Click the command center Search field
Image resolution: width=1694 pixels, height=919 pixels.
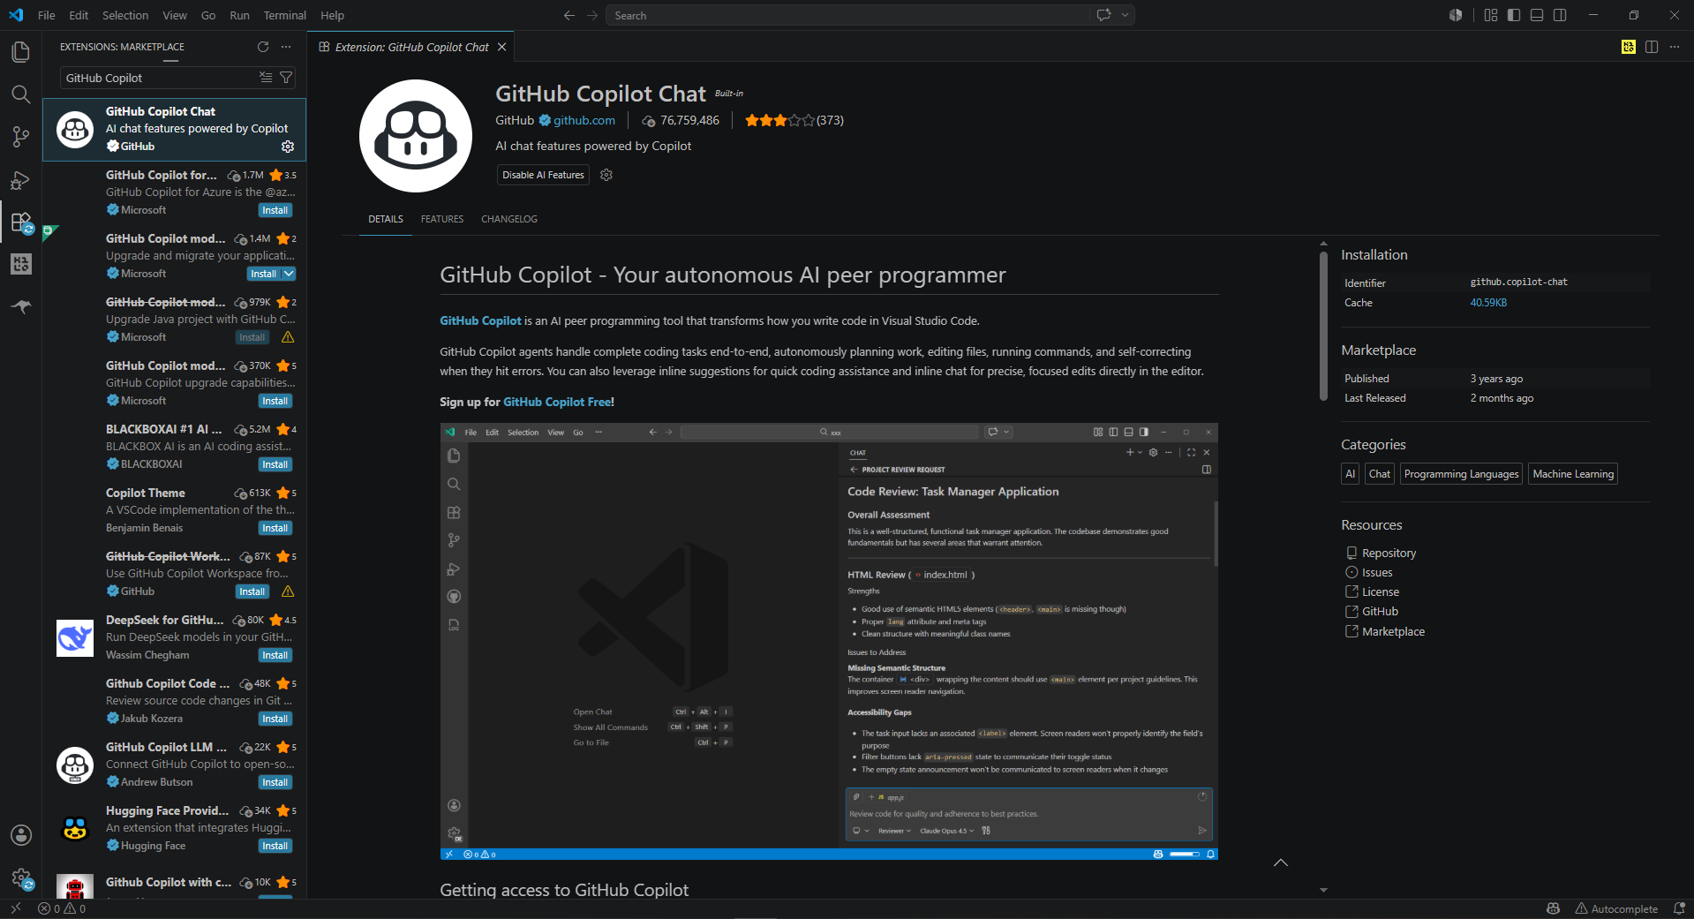[x=847, y=15]
